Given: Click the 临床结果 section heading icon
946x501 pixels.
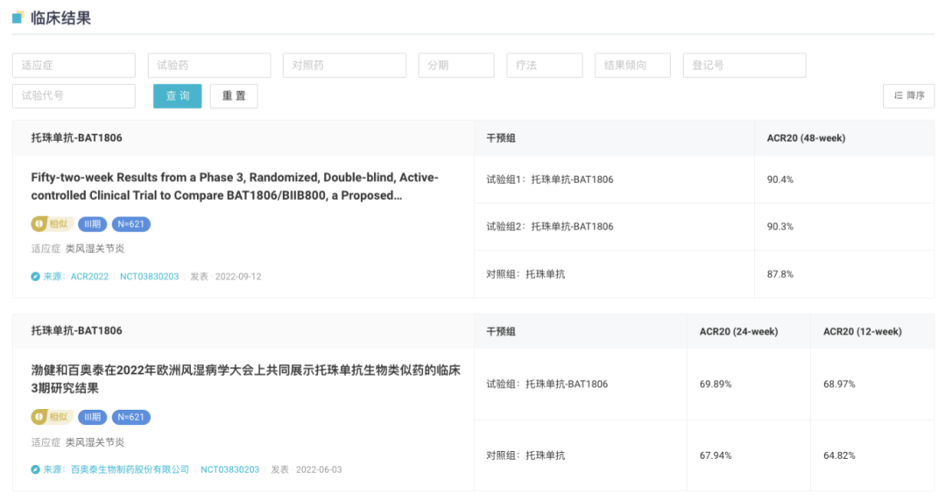Looking at the screenshot, I should point(18,18).
